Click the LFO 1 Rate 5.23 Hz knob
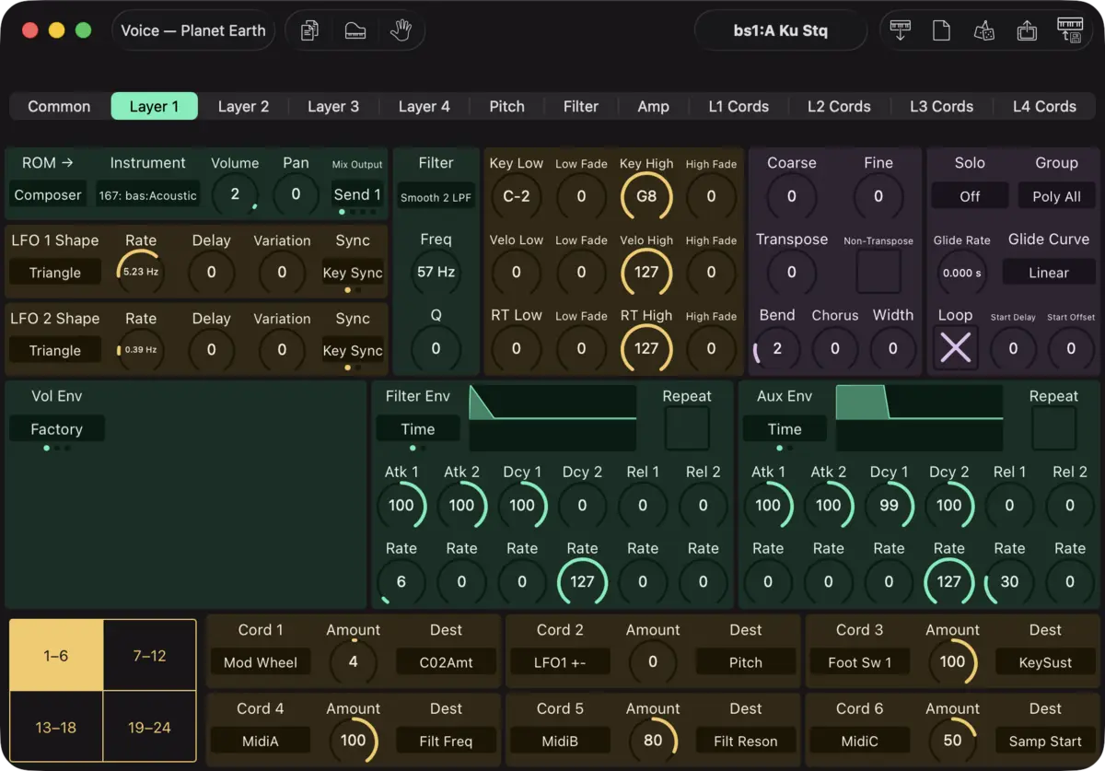Image resolution: width=1105 pixels, height=771 pixels. pyautogui.click(x=141, y=272)
